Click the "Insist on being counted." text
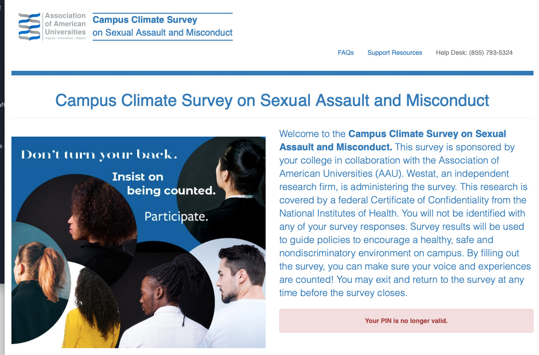Viewport: 539px width, 355px height. click(164, 184)
